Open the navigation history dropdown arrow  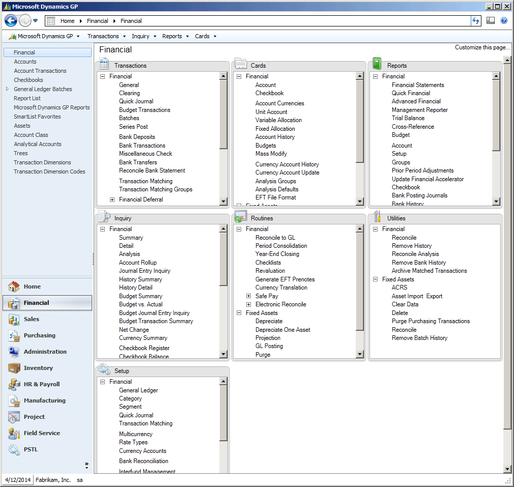coord(36,21)
